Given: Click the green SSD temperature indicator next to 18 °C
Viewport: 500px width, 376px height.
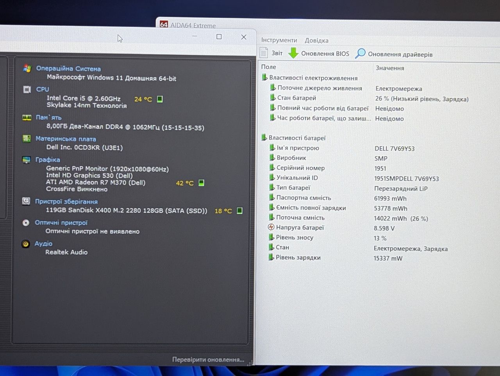Looking at the screenshot, I should 239,211.
